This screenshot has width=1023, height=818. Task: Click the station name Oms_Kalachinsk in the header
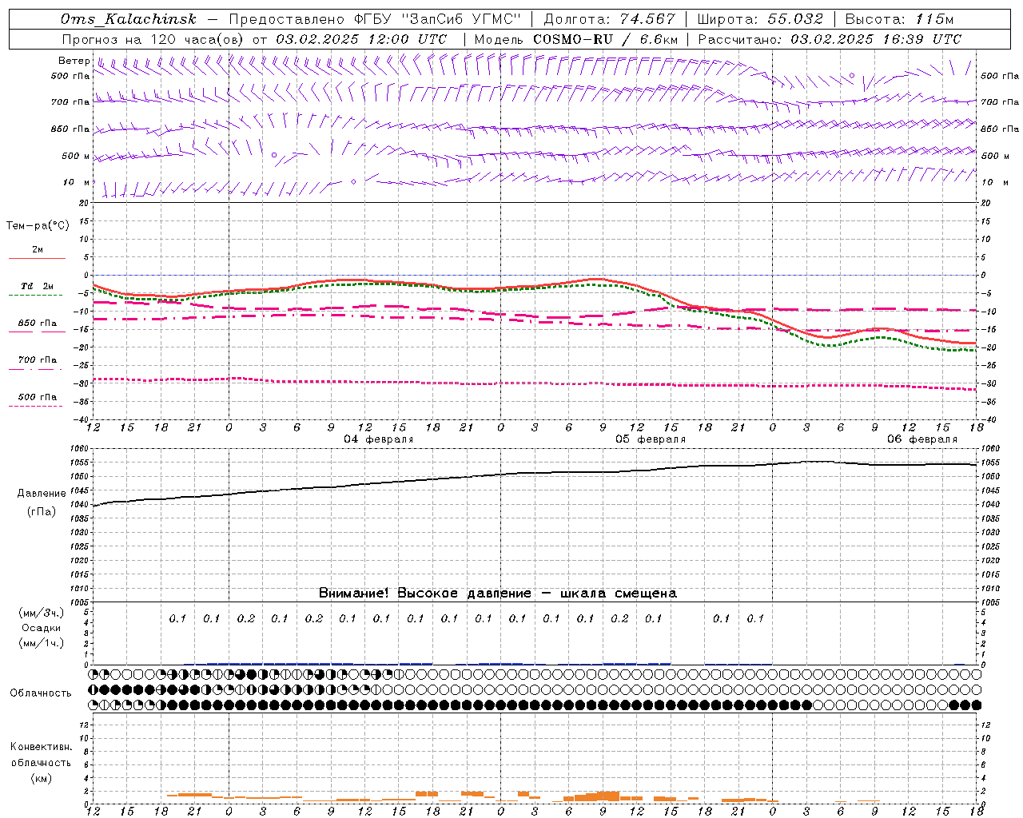[128, 19]
